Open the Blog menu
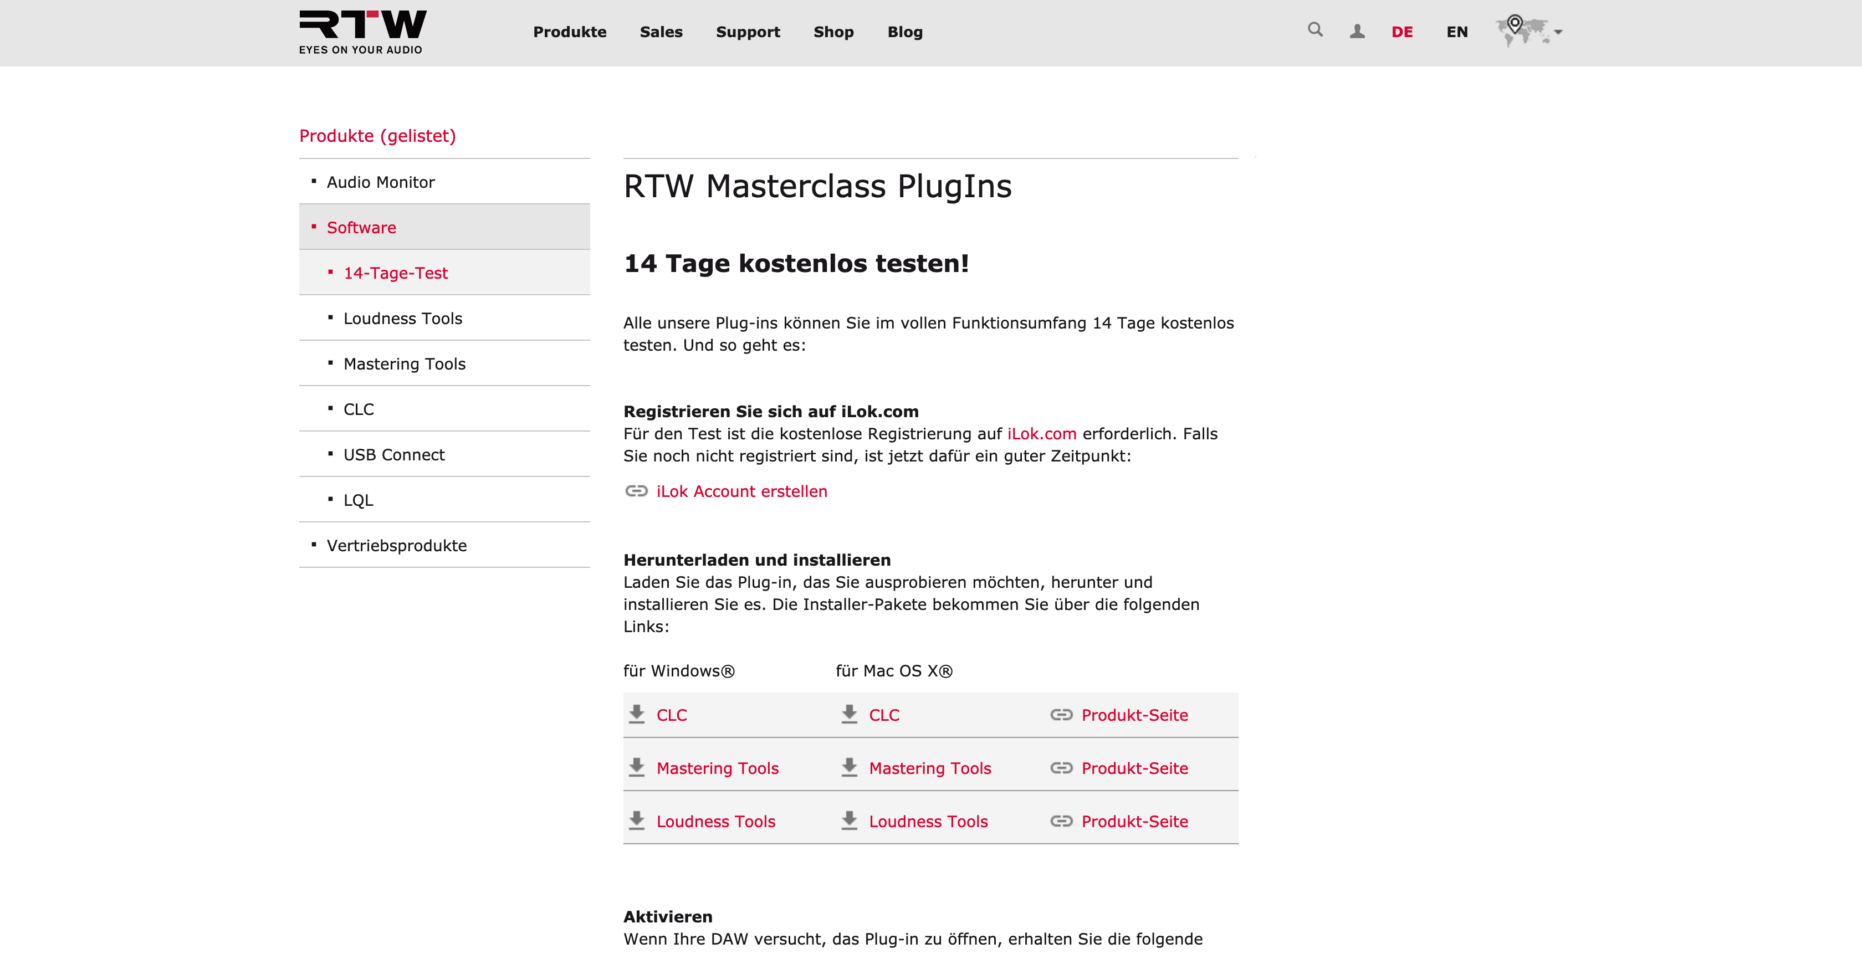The width and height of the screenshot is (1862, 954). pyautogui.click(x=905, y=32)
